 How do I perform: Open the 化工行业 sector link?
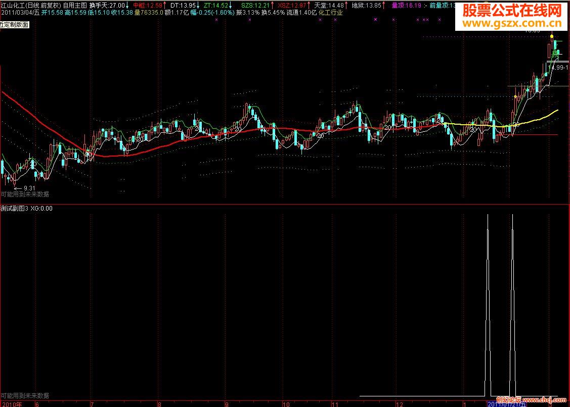click(330, 13)
